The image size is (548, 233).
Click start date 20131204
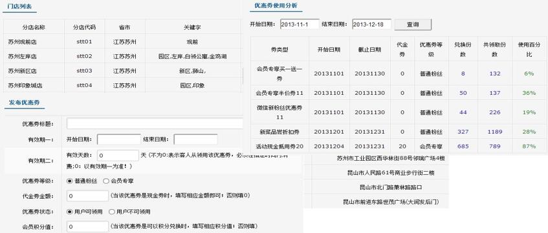[x=329, y=146]
